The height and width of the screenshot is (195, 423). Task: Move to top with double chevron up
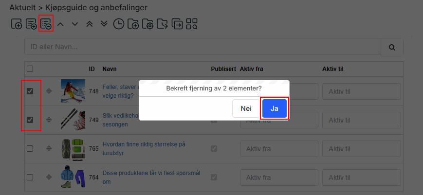click(89, 24)
